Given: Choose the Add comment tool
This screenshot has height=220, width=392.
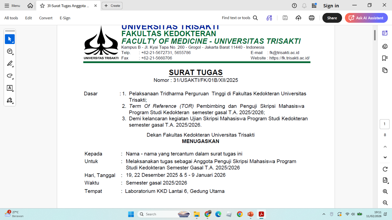Looking at the screenshot, I should [10, 51].
